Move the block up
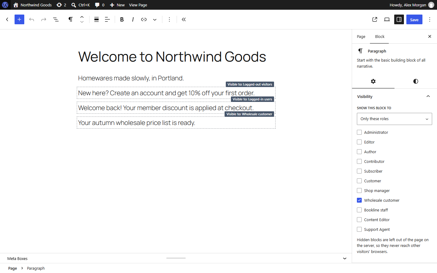 coord(82,17)
